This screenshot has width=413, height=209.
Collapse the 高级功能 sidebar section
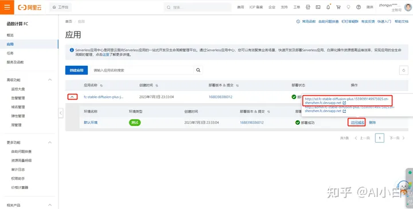click(50, 80)
